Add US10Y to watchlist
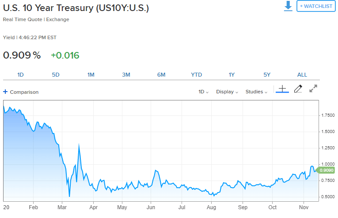 point(316,6)
